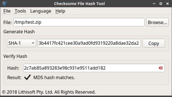Click the 'MD5 hash matches.' result text
Screen dimensions: 172x97
[x=54, y=78]
